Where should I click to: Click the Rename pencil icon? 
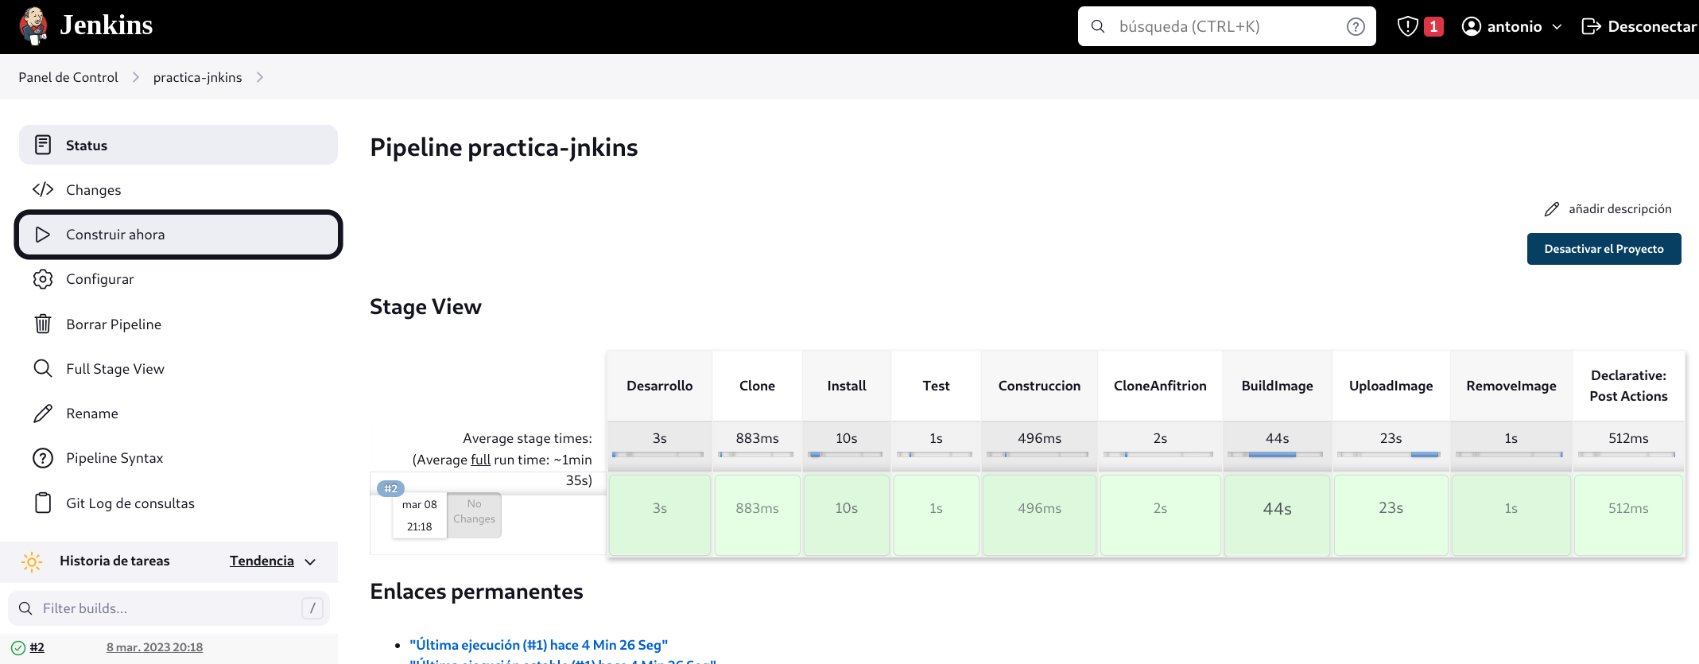point(43,414)
